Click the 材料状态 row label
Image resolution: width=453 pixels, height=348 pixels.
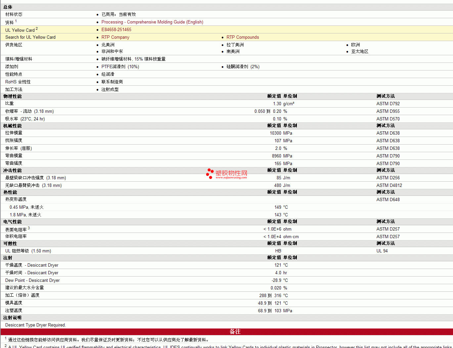pos(14,14)
